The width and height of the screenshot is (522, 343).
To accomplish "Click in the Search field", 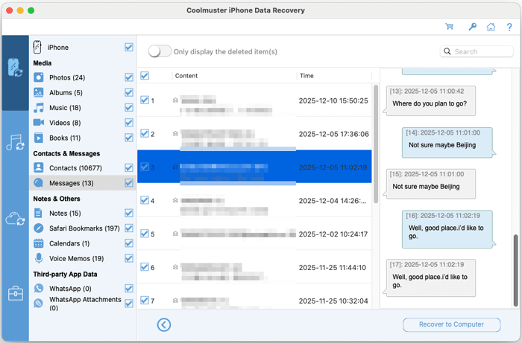I will pos(477,51).
